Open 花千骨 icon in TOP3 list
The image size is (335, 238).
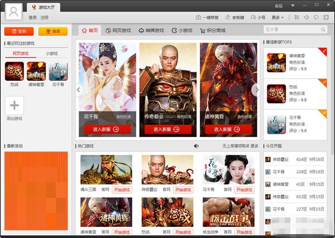point(276,124)
